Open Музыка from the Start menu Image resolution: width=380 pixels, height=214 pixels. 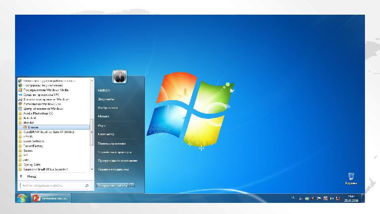coord(103,116)
